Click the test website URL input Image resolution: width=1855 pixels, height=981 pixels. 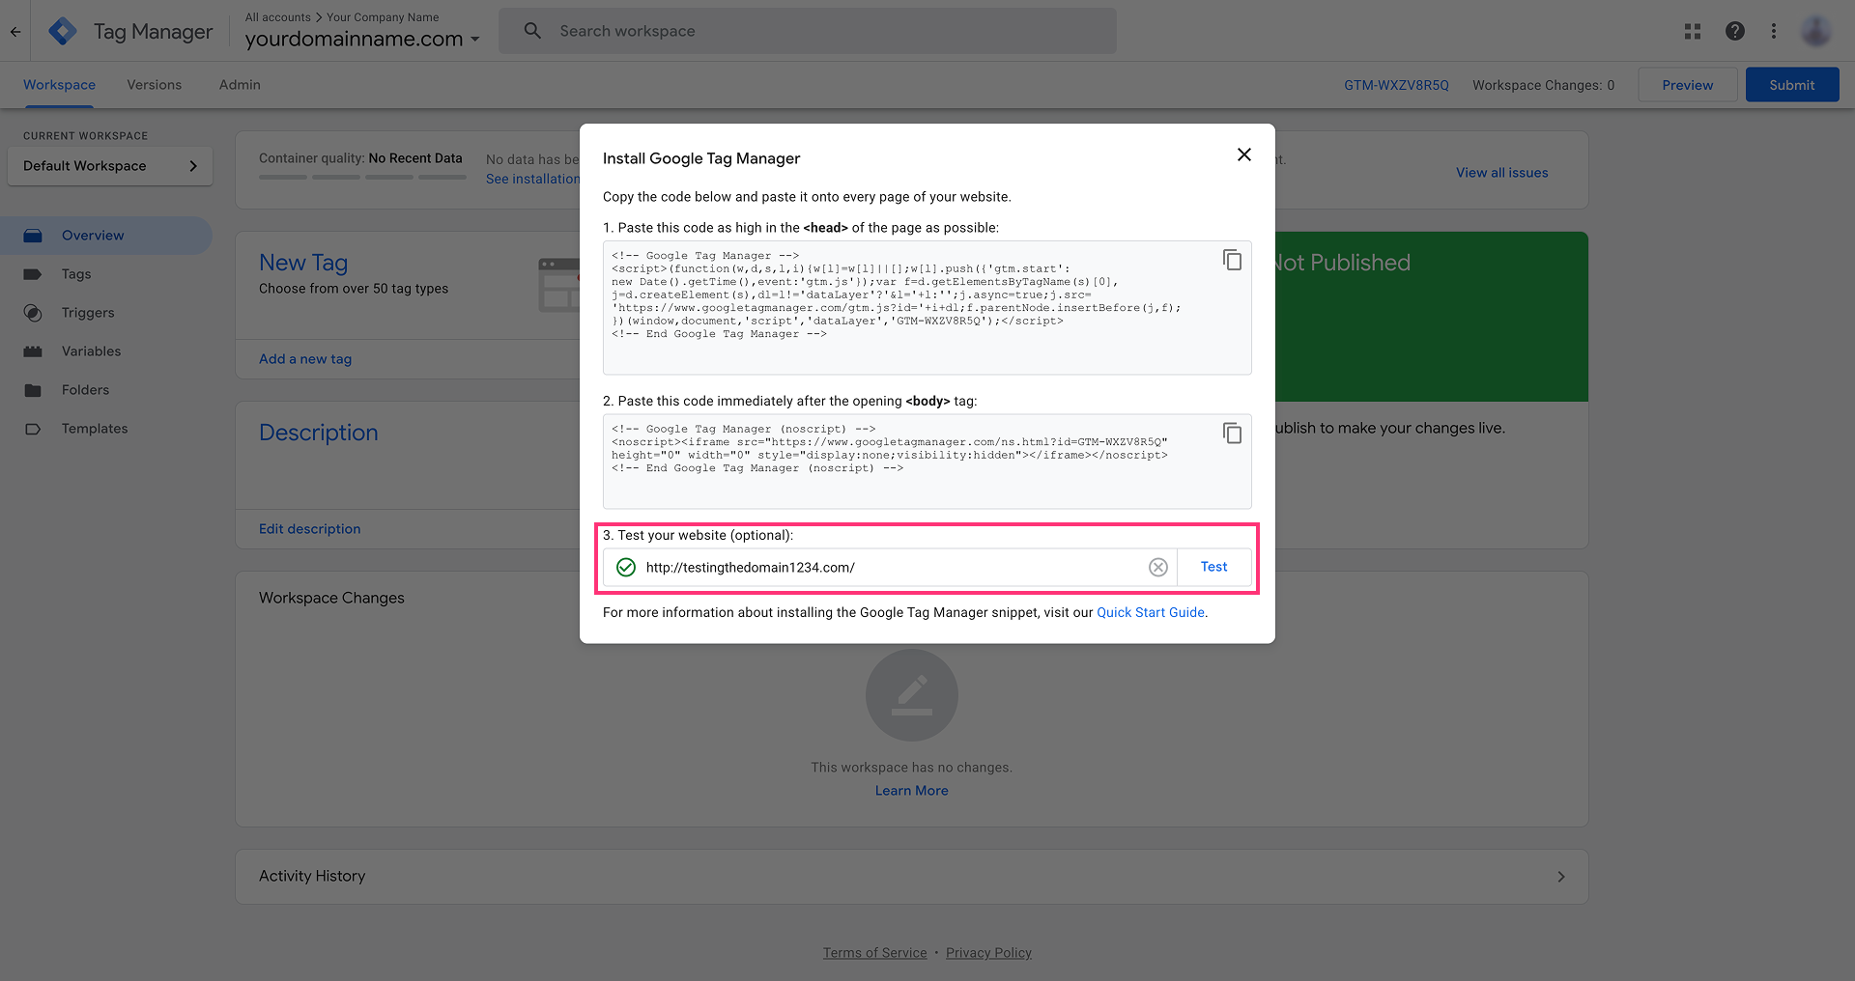click(x=889, y=568)
